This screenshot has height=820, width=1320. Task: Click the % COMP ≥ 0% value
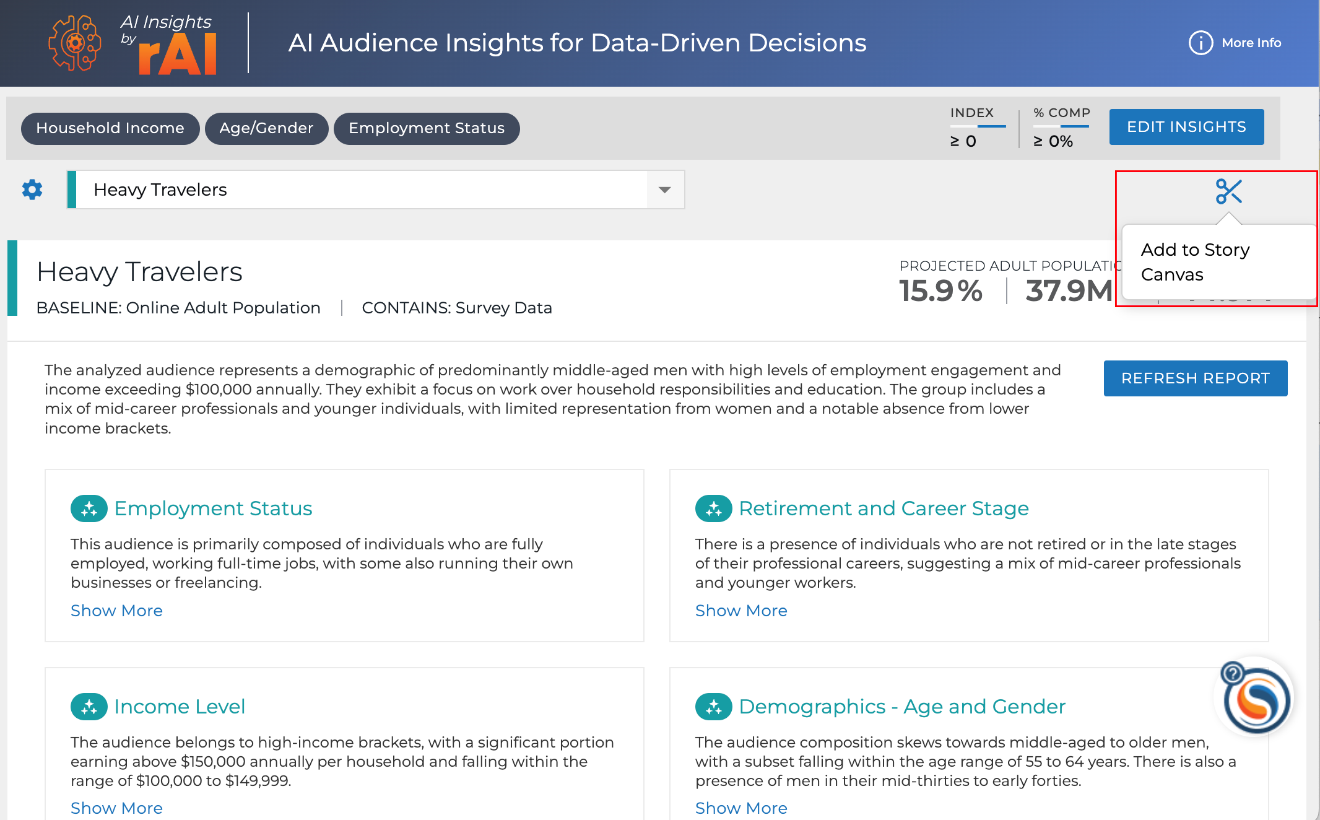(1053, 141)
